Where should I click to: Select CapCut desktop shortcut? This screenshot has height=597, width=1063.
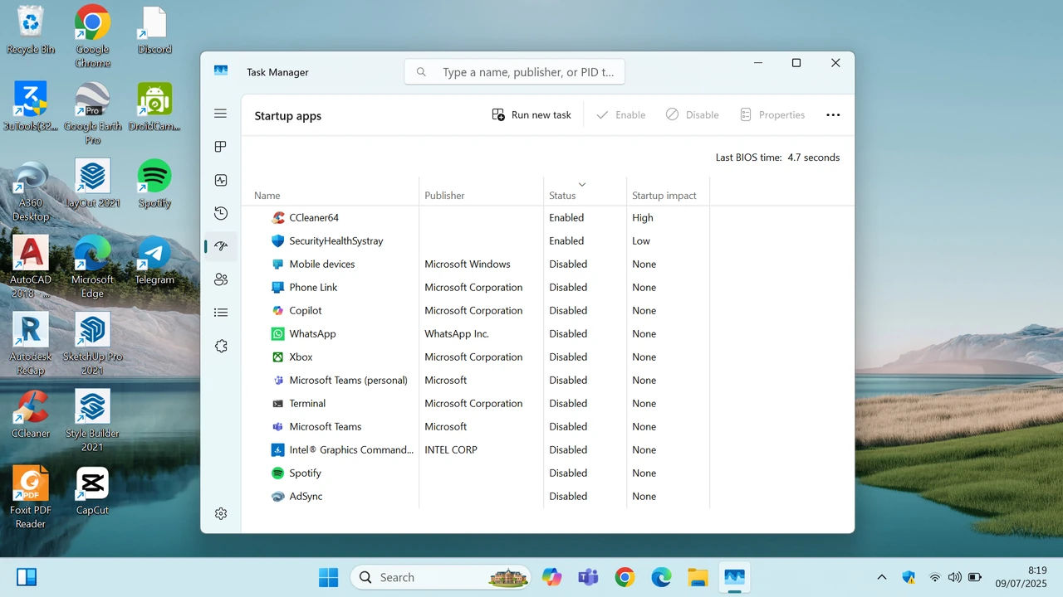coord(92,491)
